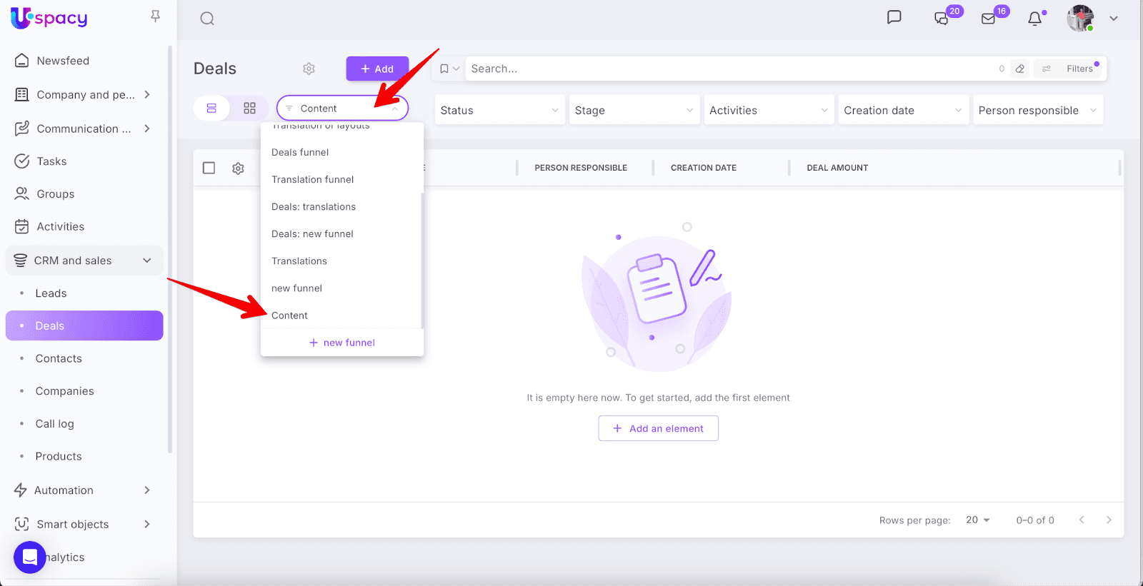The width and height of the screenshot is (1143, 586).
Task: Open the Person responsible filter dropdown
Action: (x=1037, y=110)
